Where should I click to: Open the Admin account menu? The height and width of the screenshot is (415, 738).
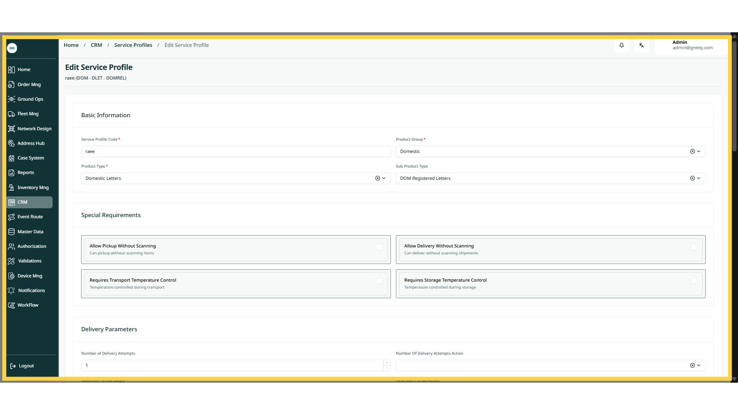pos(691,45)
